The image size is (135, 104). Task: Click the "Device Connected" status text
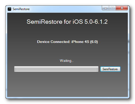click(x=54, y=42)
